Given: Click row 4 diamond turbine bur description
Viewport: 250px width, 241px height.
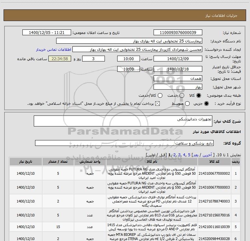Looking at the screenshot, I should (152, 215).
